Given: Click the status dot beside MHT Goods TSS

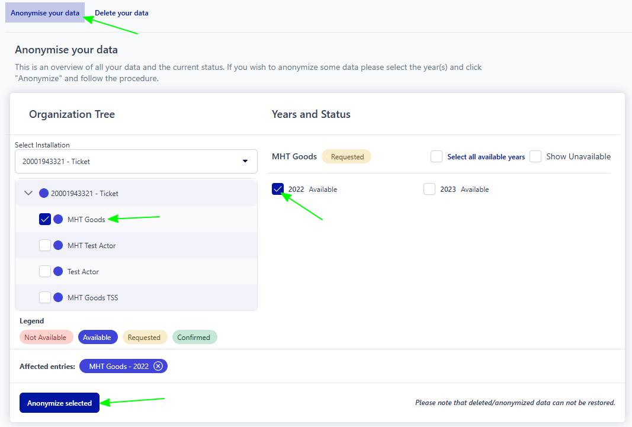Looking at the screenshot, I should [x=58, y=297].
